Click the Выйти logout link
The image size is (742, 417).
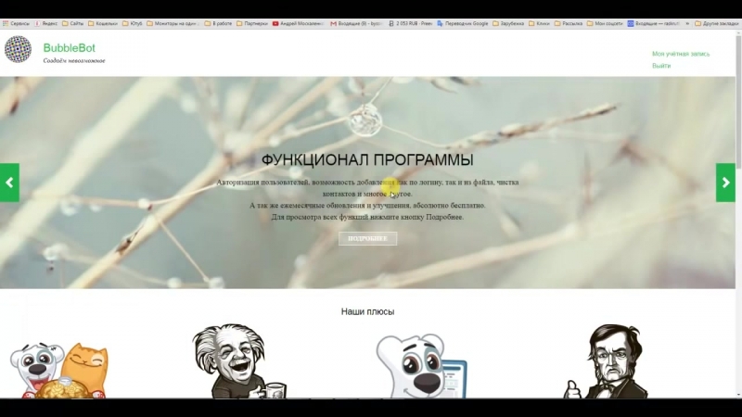[661, 66]
